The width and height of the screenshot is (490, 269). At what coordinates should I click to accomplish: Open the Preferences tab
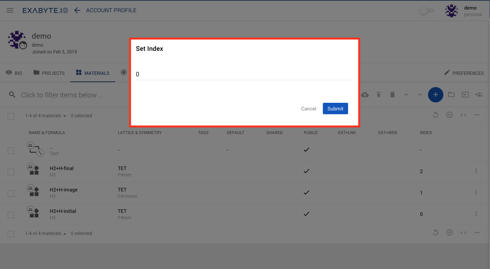click(x=464, y=73)
